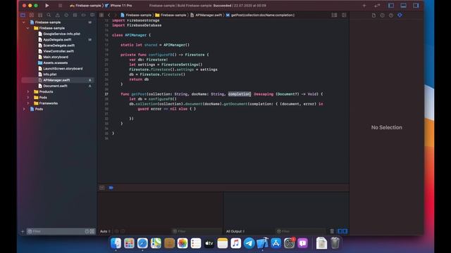Open code review arrows button
This screenshot has height=253, width=451.
tap(377, 6)
